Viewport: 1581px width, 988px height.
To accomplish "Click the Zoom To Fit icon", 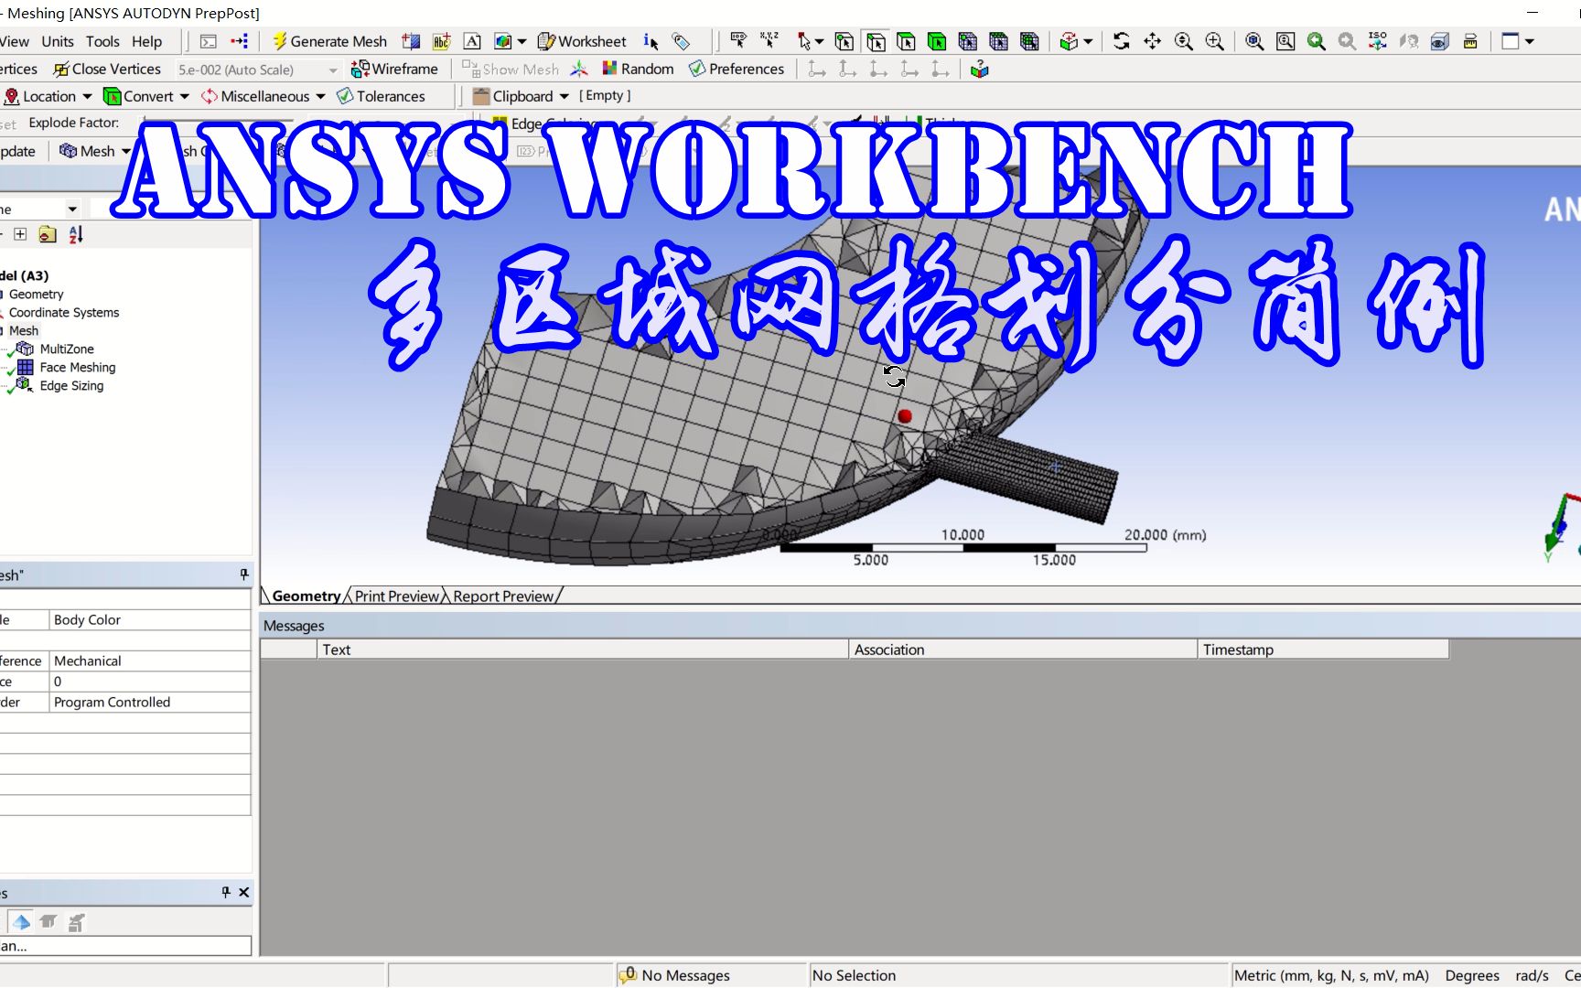I will coord(1255,41).
